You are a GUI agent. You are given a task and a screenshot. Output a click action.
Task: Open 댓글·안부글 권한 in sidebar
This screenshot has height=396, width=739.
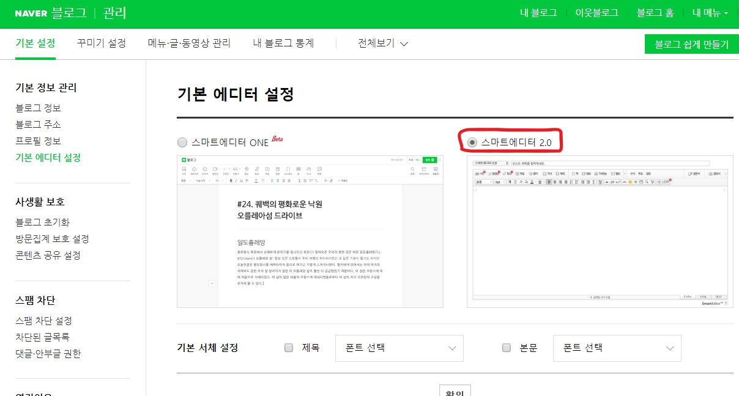click(48, 353)
